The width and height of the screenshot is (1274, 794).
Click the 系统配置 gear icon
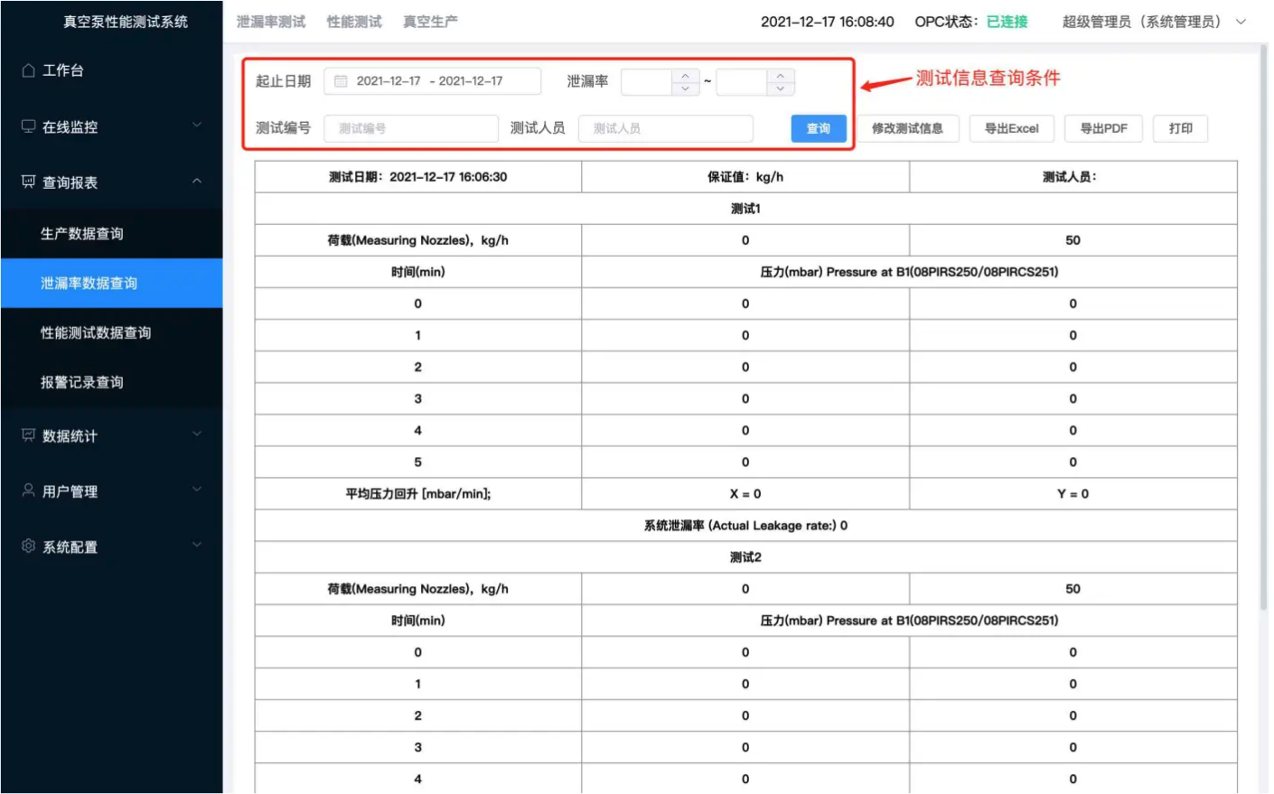pos(28,546)
